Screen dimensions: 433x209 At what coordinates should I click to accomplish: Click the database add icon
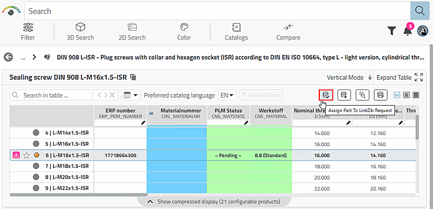(x=344, y=95)
